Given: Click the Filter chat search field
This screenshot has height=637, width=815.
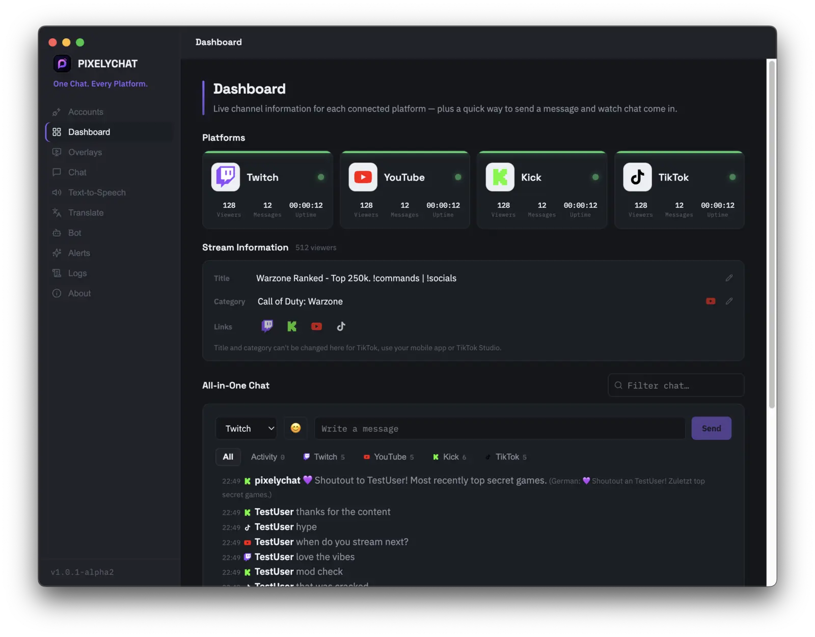Looking at the screenshot, I should coord(676,385).
